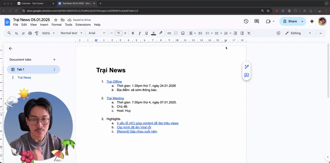Open Gemini sparkle icon
The image size is (330, 163).
(x=312, y=21)
